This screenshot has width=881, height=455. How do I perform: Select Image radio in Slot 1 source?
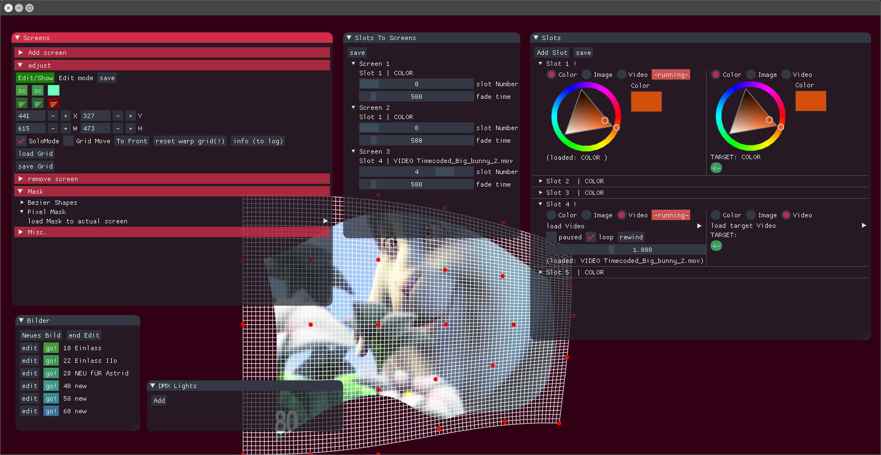(x=586, y=75)
